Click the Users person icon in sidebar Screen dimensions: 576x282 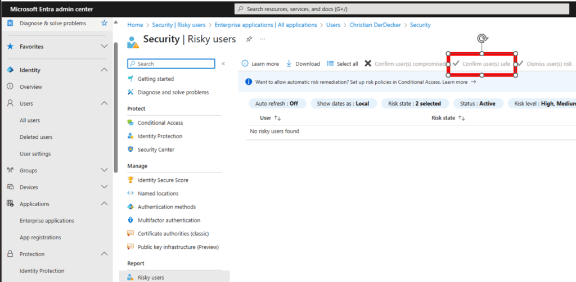tap(10, 103)
